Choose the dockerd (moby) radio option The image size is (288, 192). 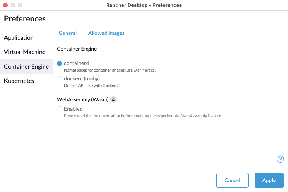[60, 79]
